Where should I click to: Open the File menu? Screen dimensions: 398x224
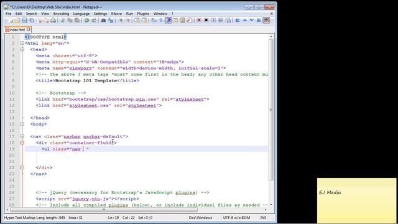tap(8, 14)
